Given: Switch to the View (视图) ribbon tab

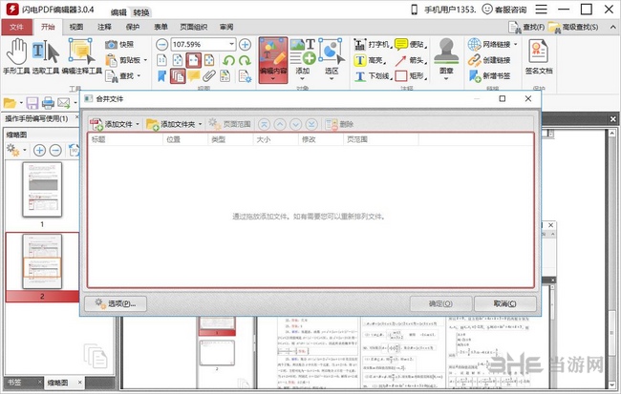Looking at the screenshot, I should pos(76,27).
